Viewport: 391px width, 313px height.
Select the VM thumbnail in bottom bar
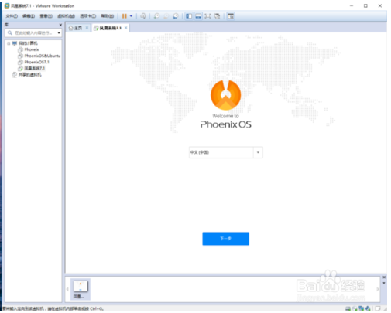81,289
